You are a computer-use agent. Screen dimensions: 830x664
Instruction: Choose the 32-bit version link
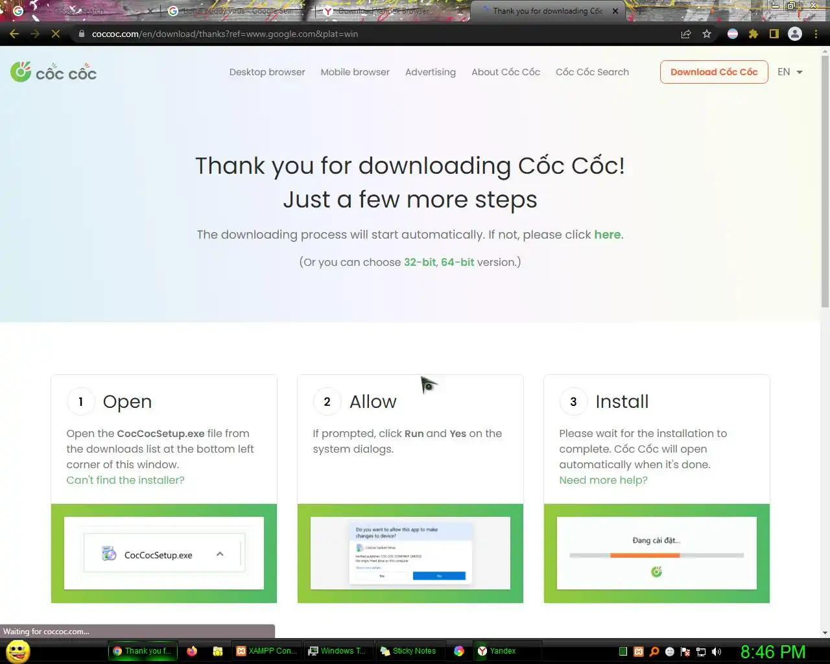pyautogui.click(x=420, y=262)
